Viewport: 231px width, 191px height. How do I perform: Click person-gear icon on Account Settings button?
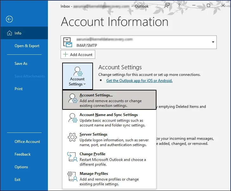click(78, 71)
